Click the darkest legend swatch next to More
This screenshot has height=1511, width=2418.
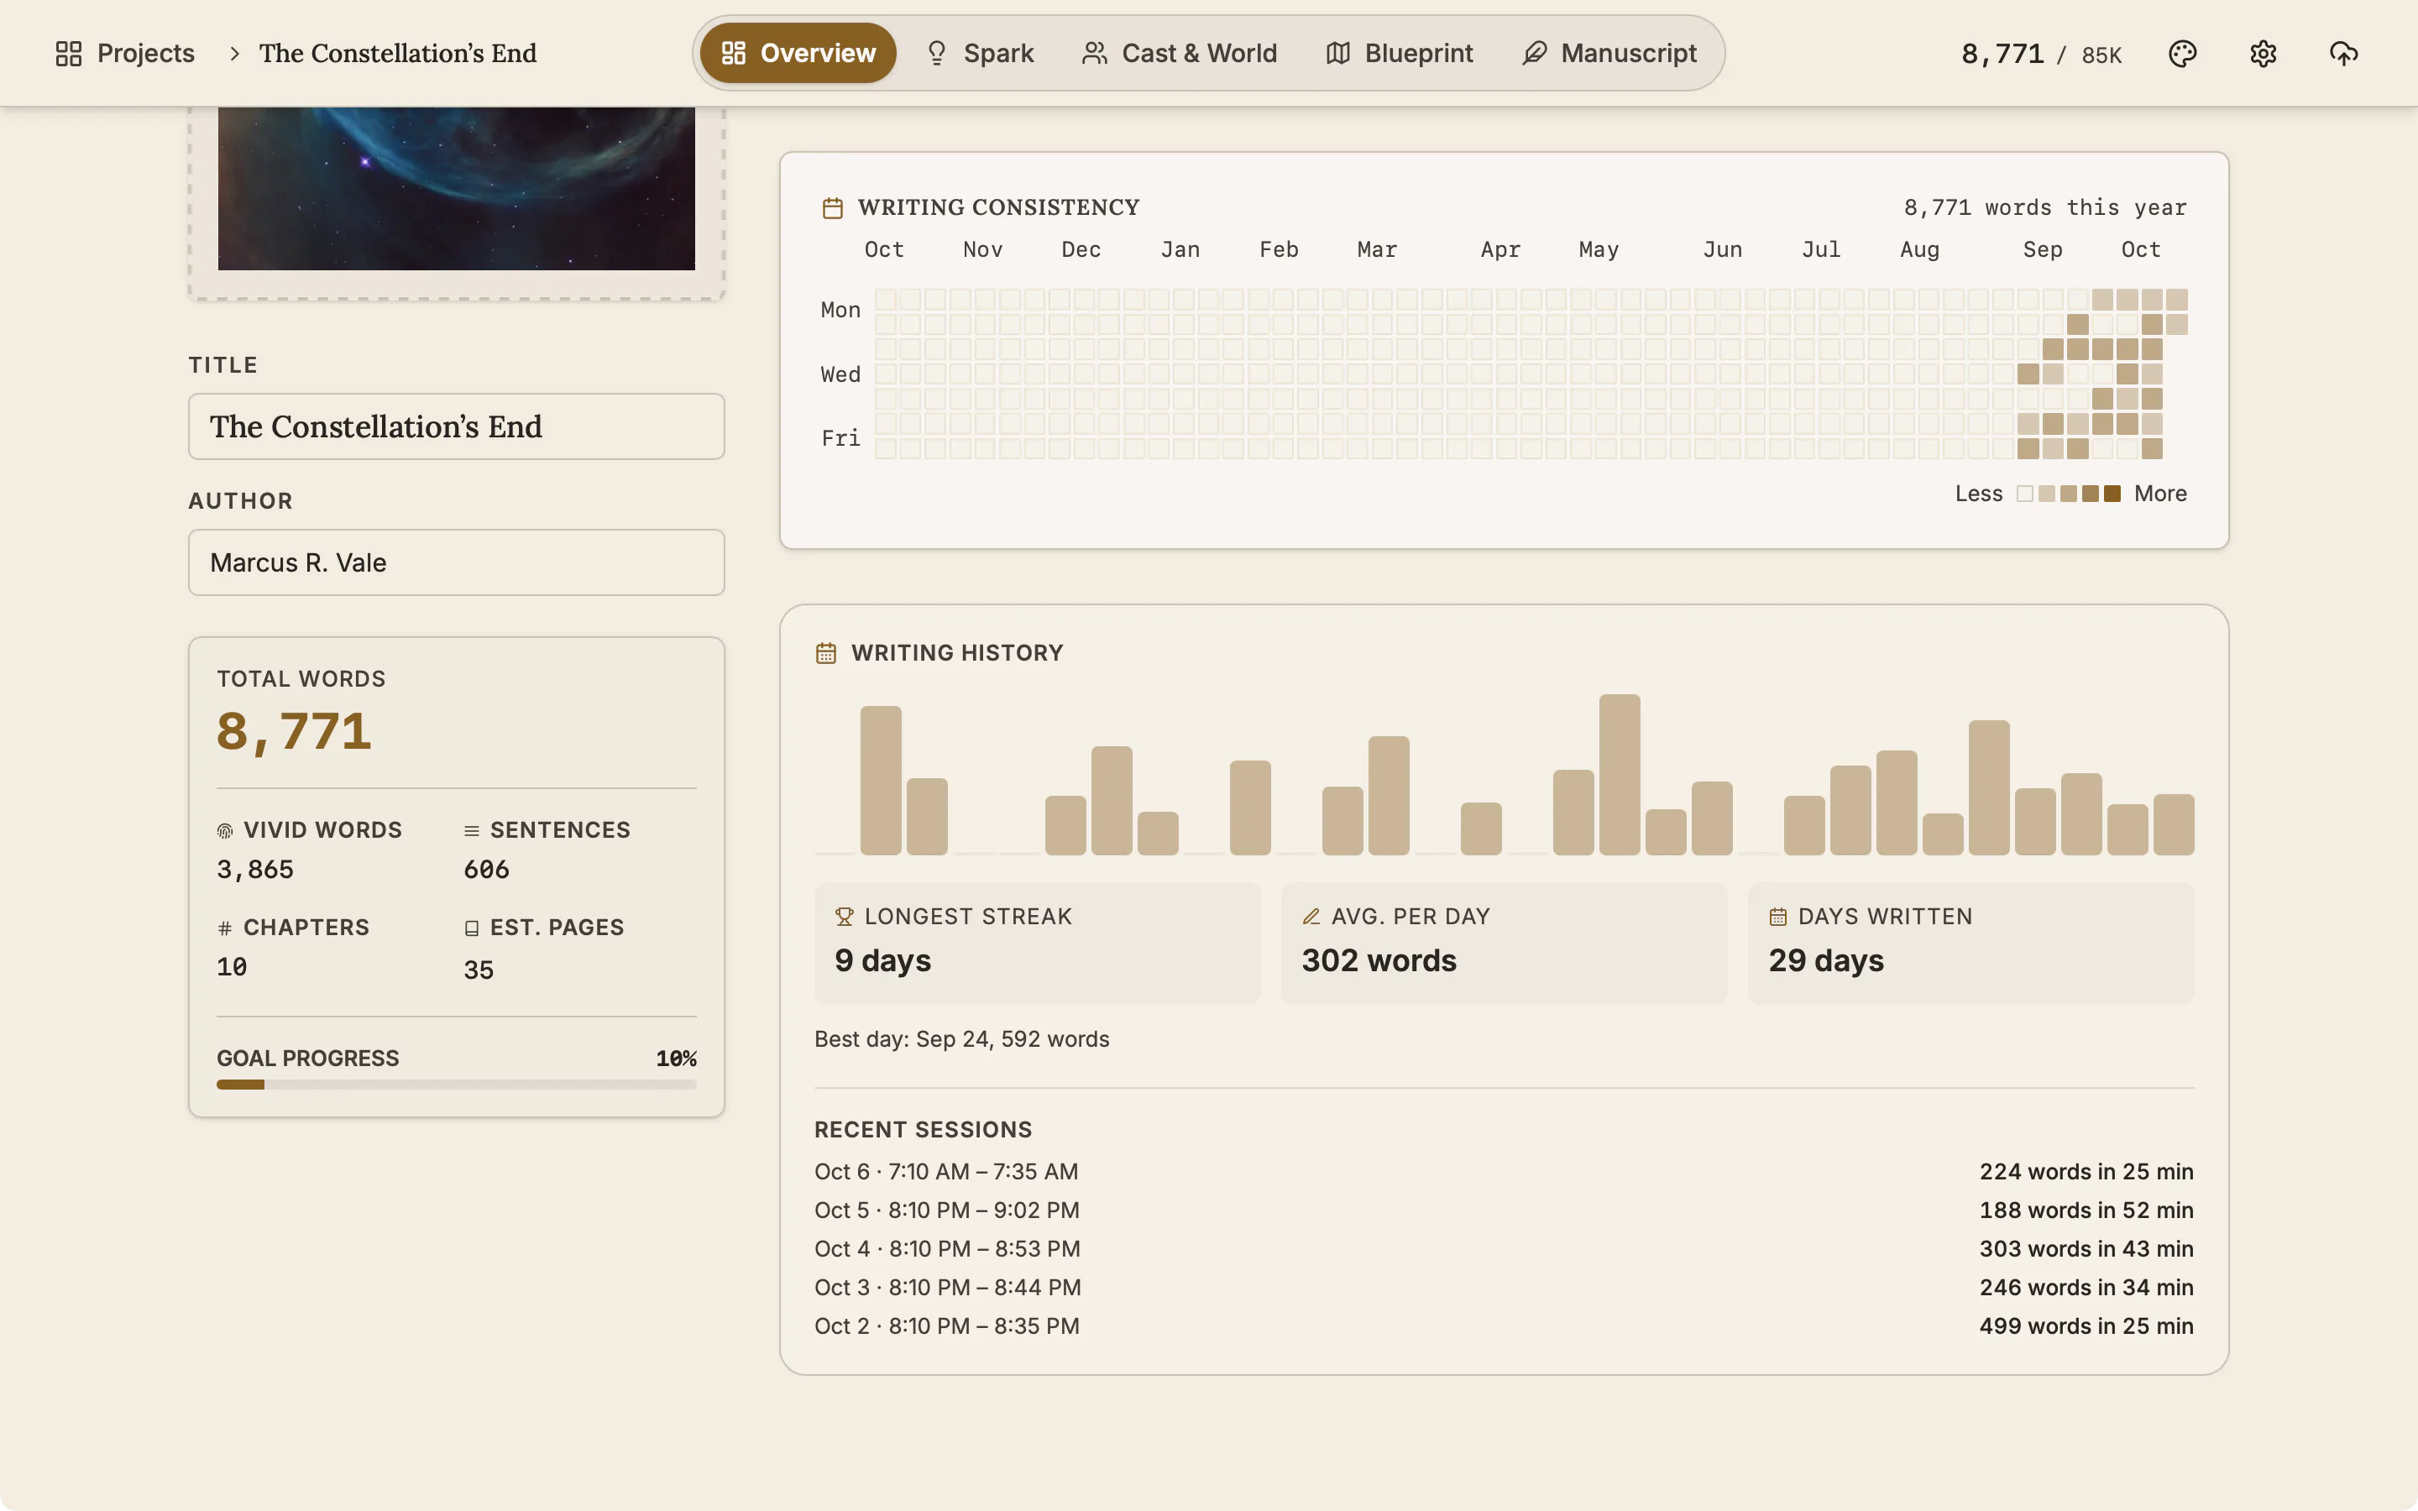pos(2112,494)
